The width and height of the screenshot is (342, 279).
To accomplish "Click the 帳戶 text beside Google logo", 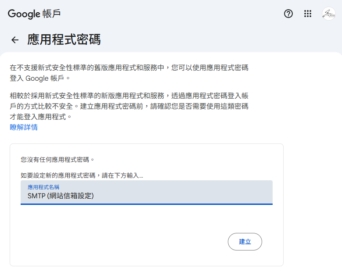I will coord(52,14).
